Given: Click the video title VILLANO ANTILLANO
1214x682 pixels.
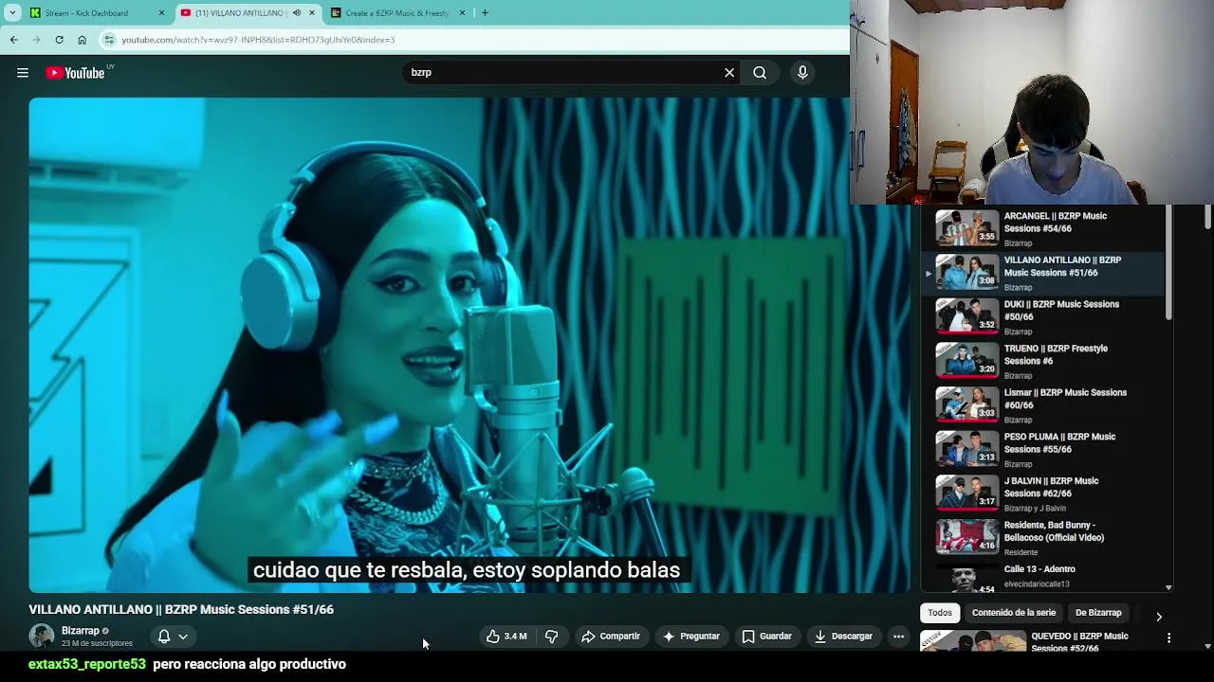Looking at the screenshot, I should click(x=181, y=610).
